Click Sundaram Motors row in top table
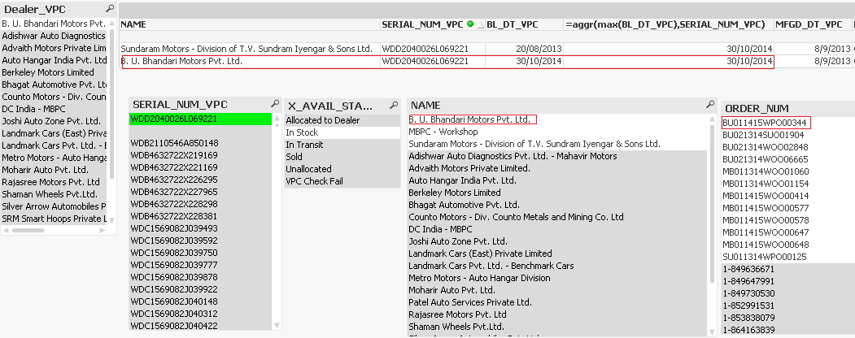The height and width of the screenshot is (338, 855). tap(487, 49)
